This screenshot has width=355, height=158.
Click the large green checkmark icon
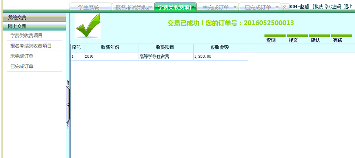point(87,26)
